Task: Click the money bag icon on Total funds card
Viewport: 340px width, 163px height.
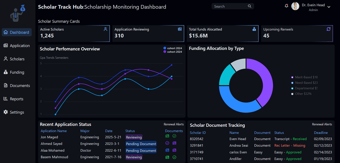Action: pos(254,29)
